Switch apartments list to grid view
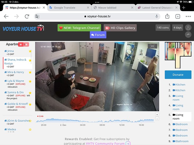Image resolution: width=194 pixels, height=145 pixels. tap(21, 44)
